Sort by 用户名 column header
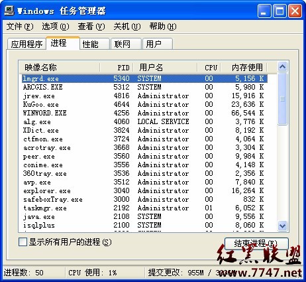 coord(165,67)
